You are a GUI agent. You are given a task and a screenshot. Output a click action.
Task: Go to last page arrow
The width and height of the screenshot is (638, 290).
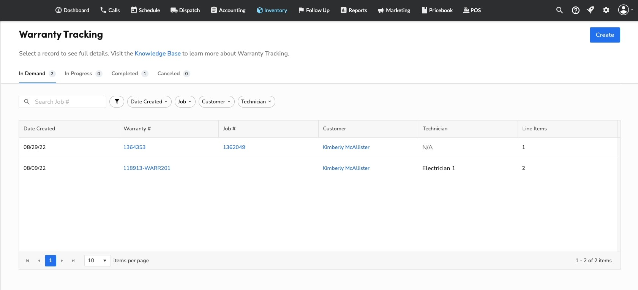[73, 261]
